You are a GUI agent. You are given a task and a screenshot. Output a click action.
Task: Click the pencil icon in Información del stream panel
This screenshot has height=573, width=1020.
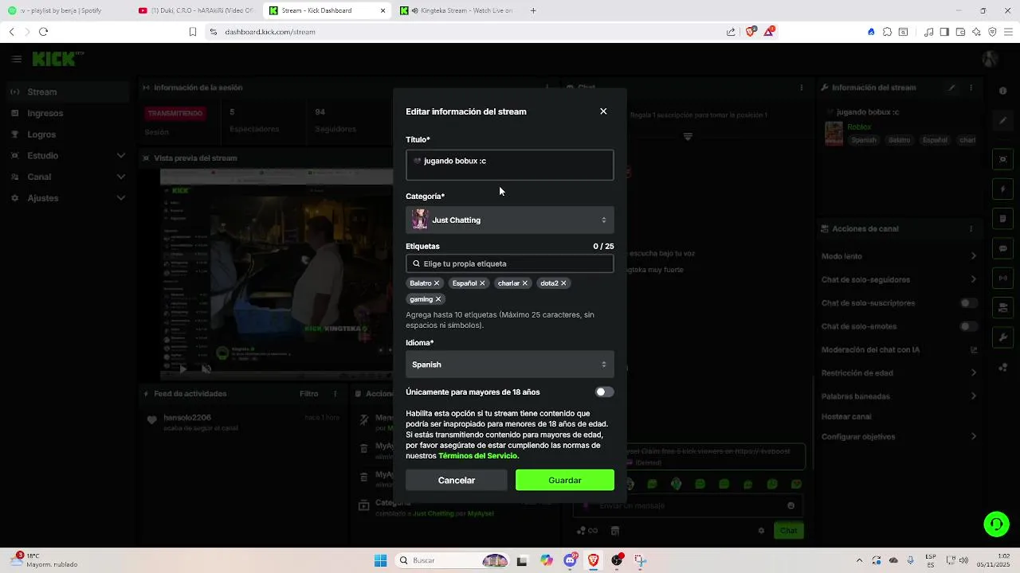pyautogui.click(x=951, y=88)
